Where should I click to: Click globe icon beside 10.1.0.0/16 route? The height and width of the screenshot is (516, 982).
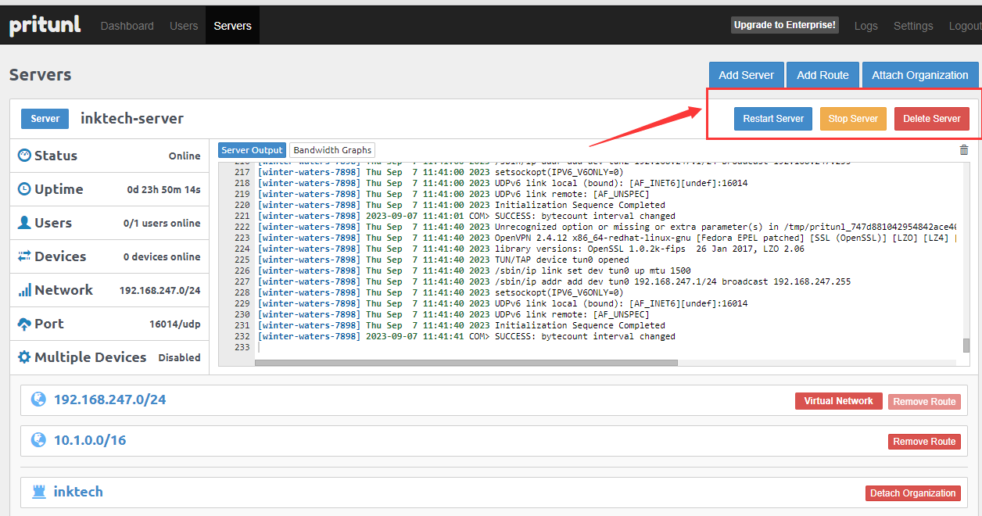click(x=38, y=440)
